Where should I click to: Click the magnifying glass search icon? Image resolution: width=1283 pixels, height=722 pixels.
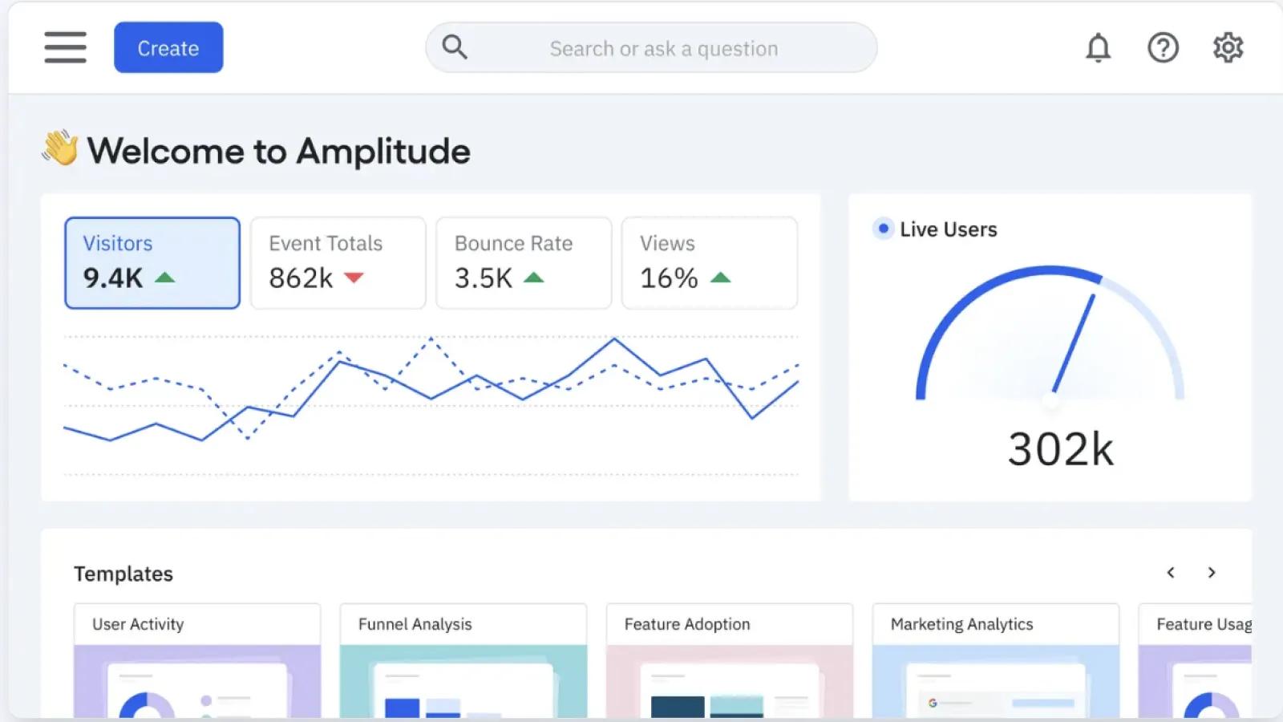[455, 47]
